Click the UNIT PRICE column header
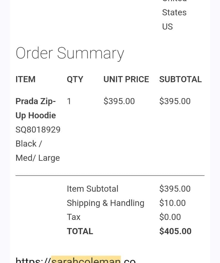 pos(126,79)
